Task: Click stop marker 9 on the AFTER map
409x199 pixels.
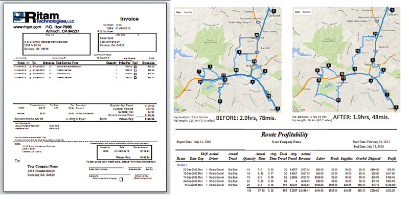Action: [317, 70]
